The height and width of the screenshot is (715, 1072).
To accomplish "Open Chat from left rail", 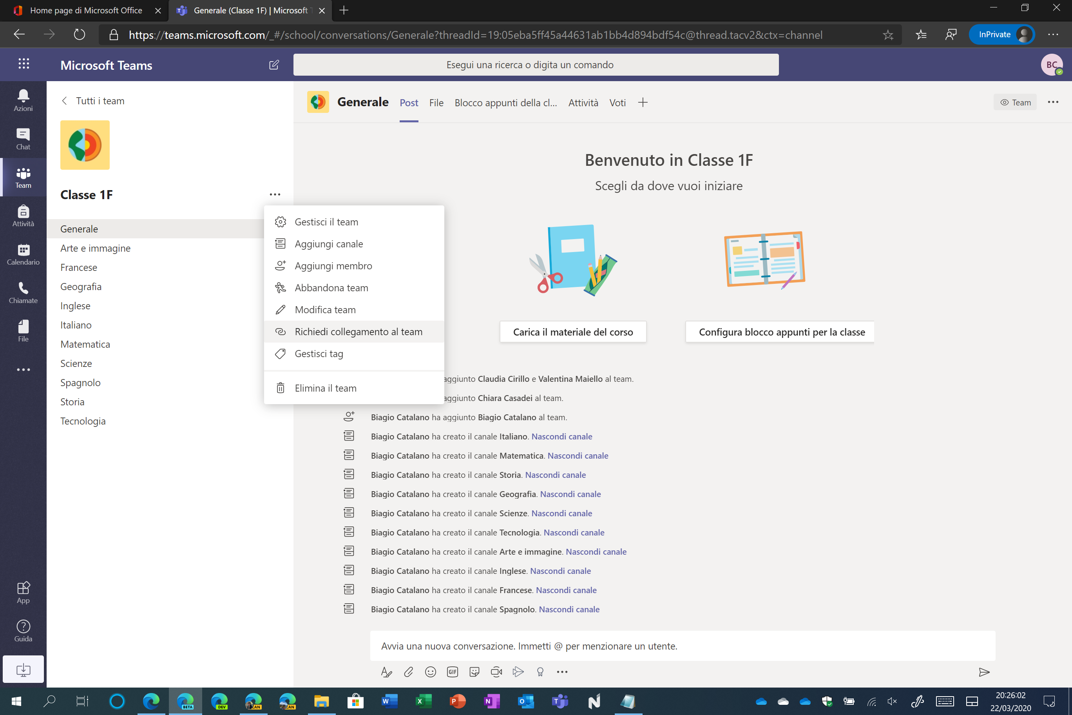I will [23, 139].
